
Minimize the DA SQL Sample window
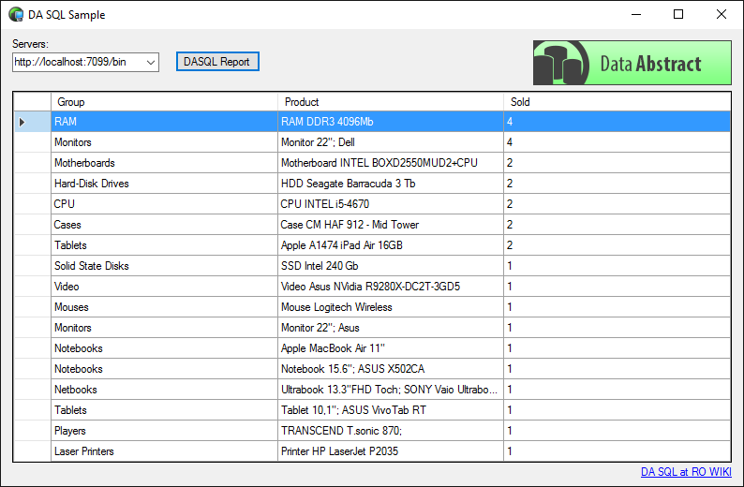pyautogui.click(x=635, y=14)
